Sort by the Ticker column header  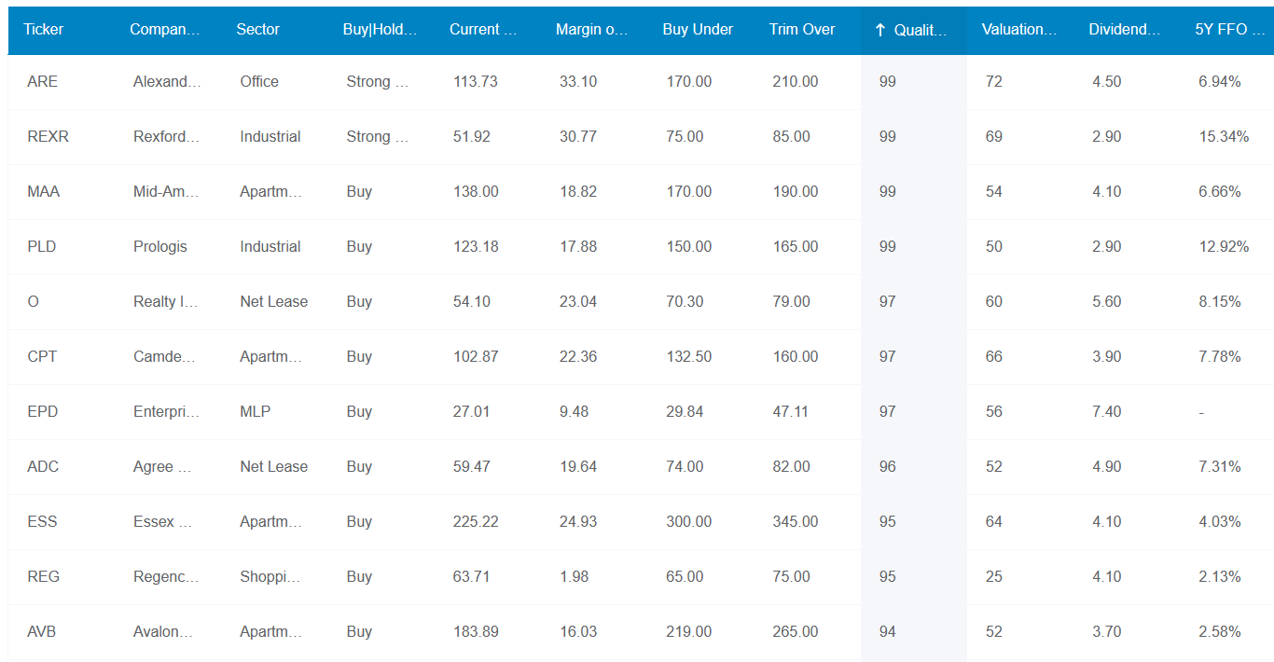click(x=44, y=30)
